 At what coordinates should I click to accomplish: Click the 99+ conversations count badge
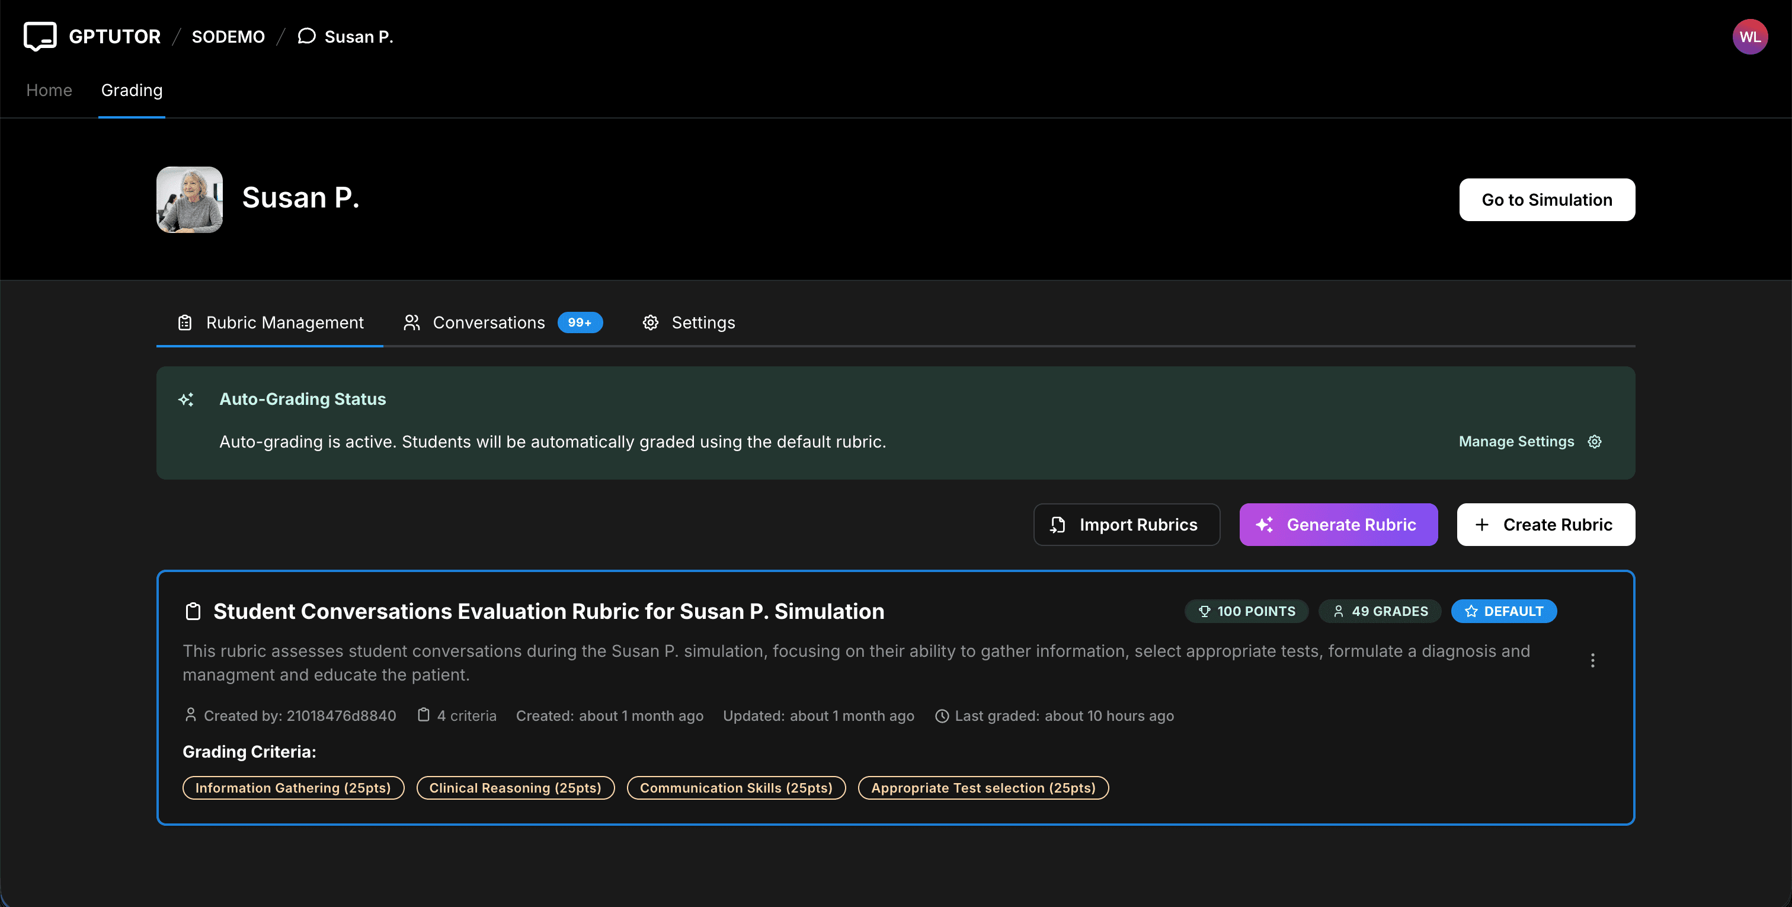click(x=580, y=322)
